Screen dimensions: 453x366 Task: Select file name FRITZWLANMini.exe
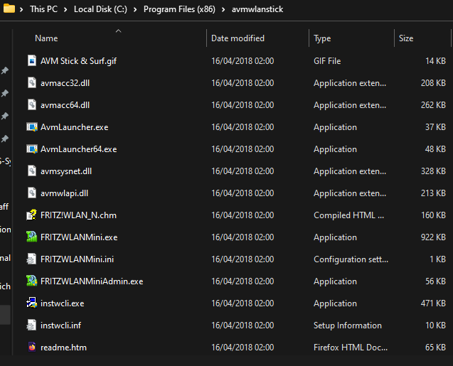79,237
